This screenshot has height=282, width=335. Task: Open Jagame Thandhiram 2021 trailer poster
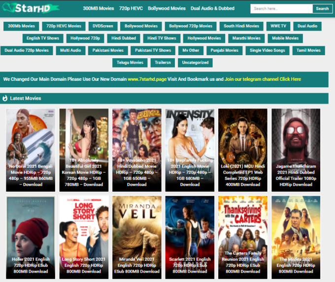pos(296,150)
